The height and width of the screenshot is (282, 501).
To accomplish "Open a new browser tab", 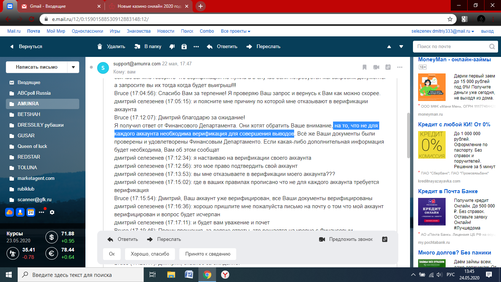I will [x=201, y=6].
